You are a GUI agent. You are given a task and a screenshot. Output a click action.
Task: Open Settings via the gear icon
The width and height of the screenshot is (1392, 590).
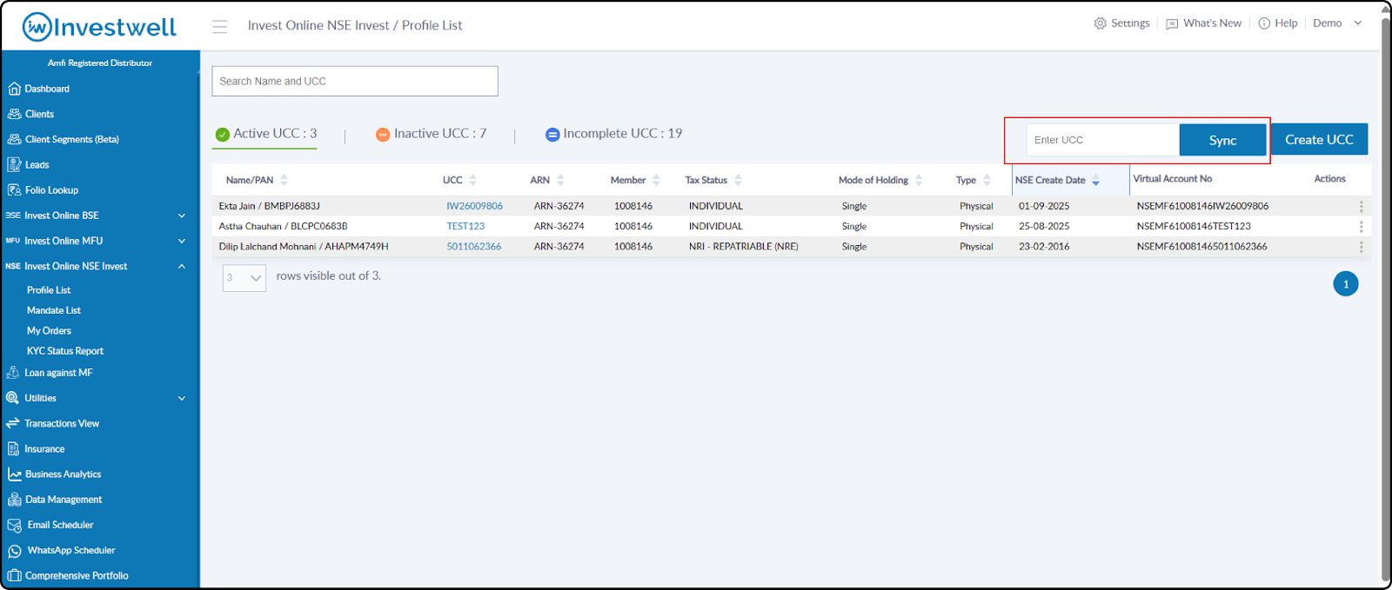pos(1100,23)
